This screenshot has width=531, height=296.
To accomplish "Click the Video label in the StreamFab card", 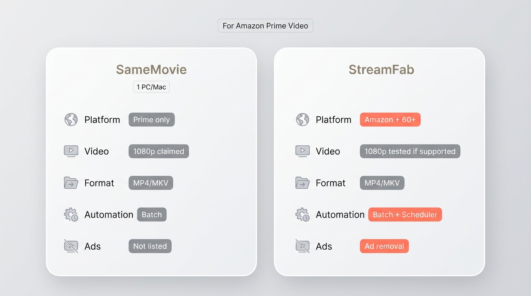I will pos(328,151).
